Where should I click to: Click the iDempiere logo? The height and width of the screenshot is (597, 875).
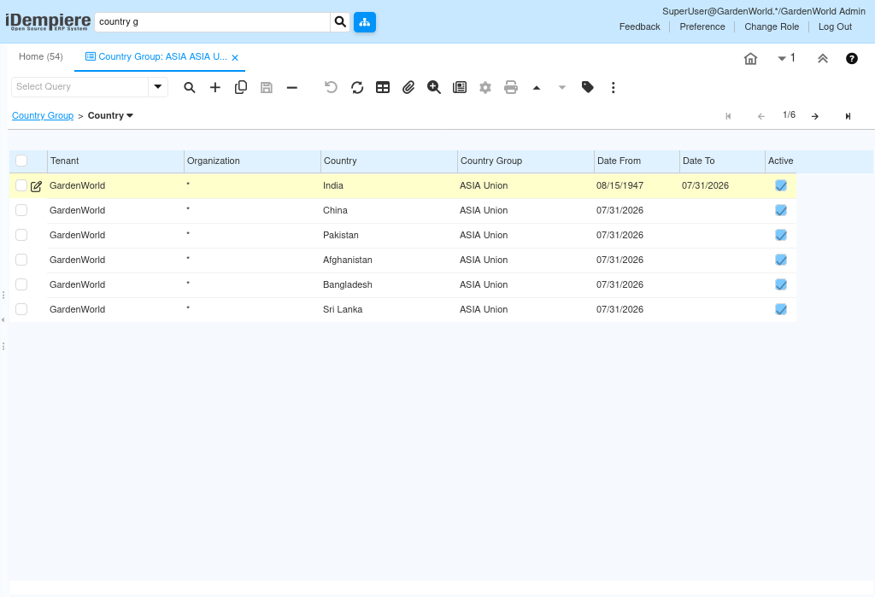pyautogui.click(x=48, y=21)
